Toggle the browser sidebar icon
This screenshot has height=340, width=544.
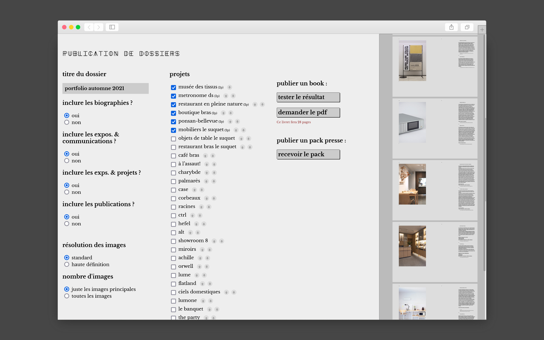(112, 27)
